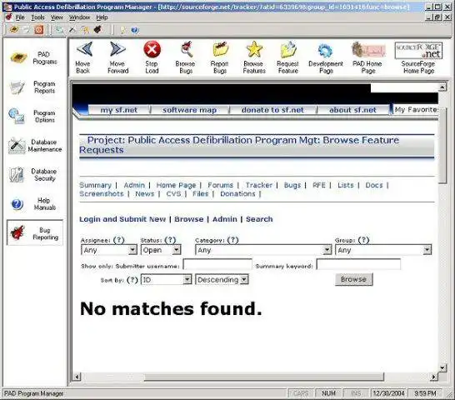Viewport: 455px width, 400px height.
Task: Open the Donations link
Action: 237,193
